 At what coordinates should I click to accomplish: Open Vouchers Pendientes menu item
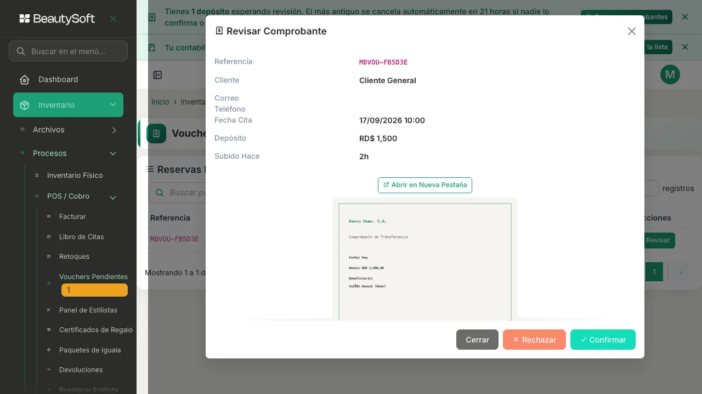click(93, 277)
